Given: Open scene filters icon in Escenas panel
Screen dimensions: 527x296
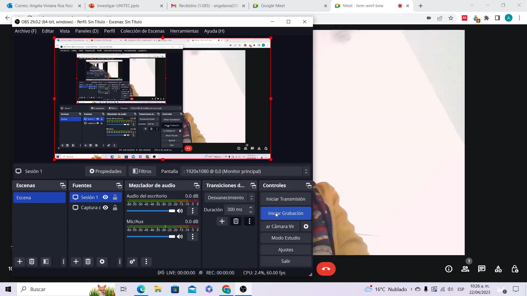Looking at the screenshot, I should 46,261.
